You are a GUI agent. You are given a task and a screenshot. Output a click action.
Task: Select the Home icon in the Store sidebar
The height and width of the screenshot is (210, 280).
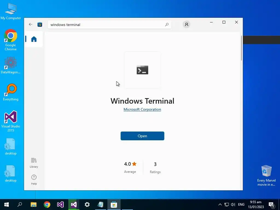tap(34, 39)
